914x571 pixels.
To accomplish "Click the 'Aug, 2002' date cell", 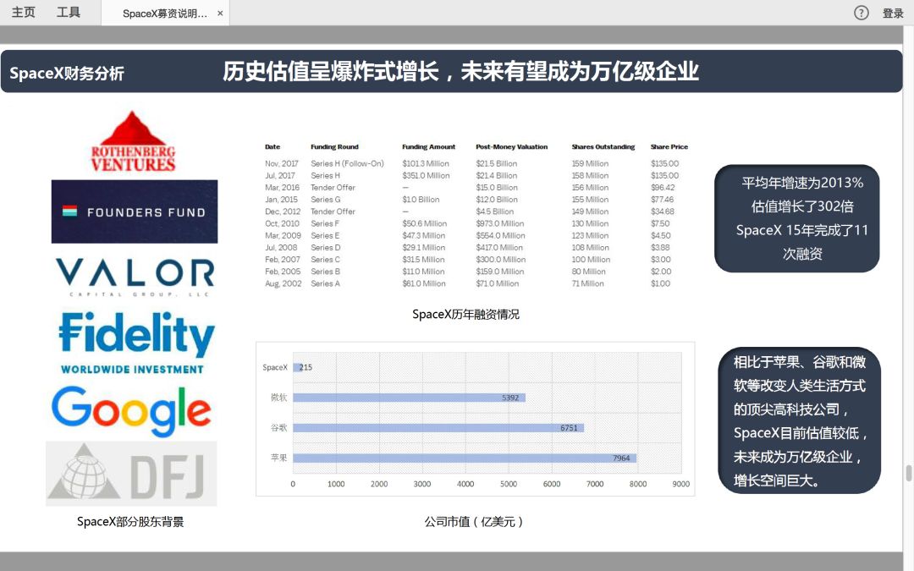I will 284,283.
